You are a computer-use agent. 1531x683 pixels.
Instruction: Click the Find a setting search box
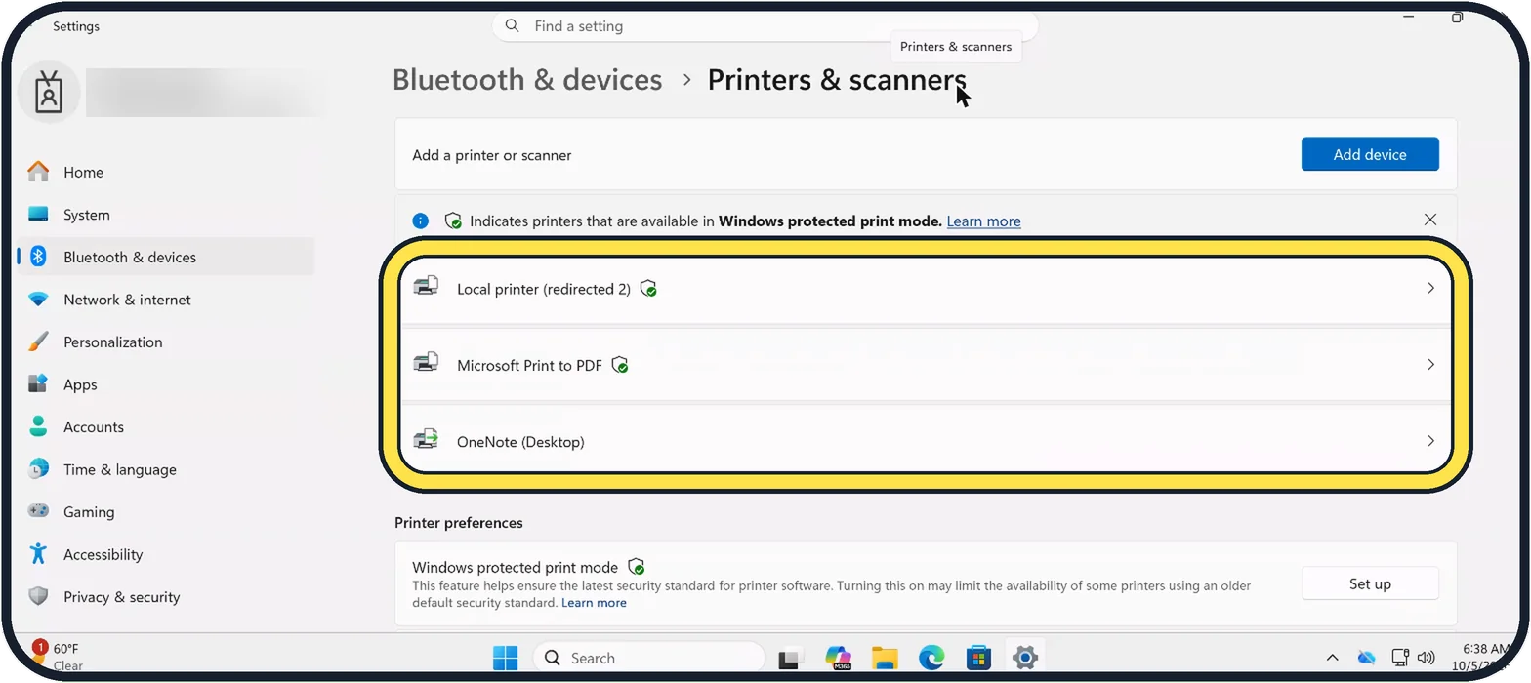pyautogui.click(x=765, y=26)
